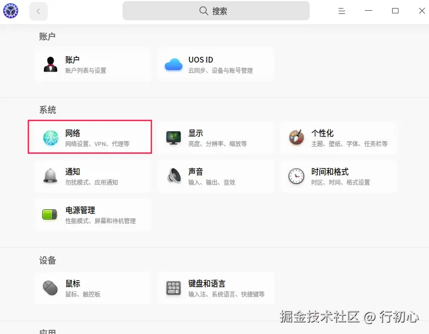Click 时区、时间、格式设置 description
Image resolution: width=429 pixels, height=334 pixels.
[x=341, y=183]
